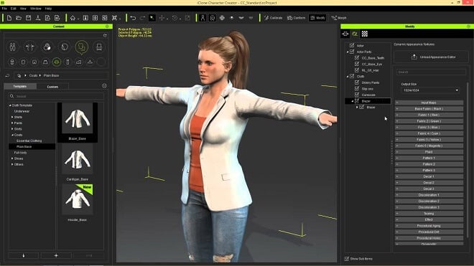This screenshot has width=474, height=266.
Task: Click the Conform toolbar button
Action: [x=296, y=18]
